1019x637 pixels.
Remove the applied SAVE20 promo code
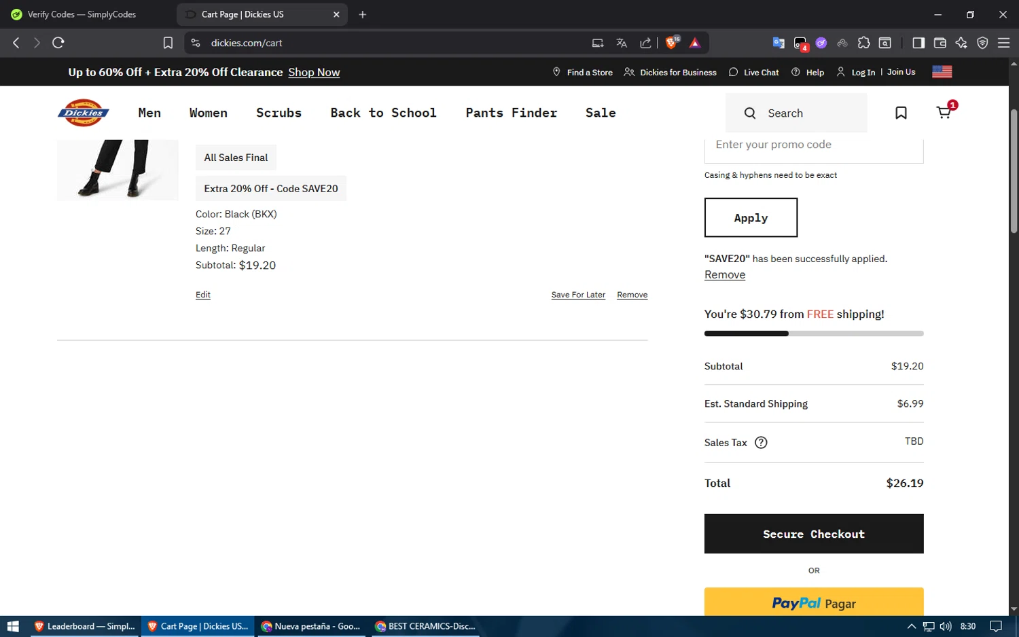(x=725, y=274)
